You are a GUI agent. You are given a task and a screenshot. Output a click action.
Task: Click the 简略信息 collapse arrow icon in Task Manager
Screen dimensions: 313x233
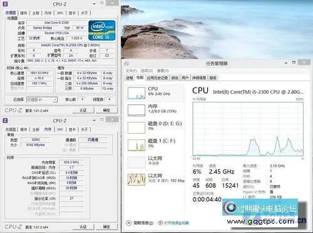[129, 223]
